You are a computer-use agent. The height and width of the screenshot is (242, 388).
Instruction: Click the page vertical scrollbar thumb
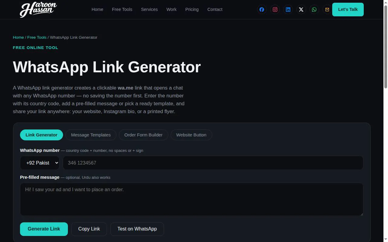pos(386,47)
